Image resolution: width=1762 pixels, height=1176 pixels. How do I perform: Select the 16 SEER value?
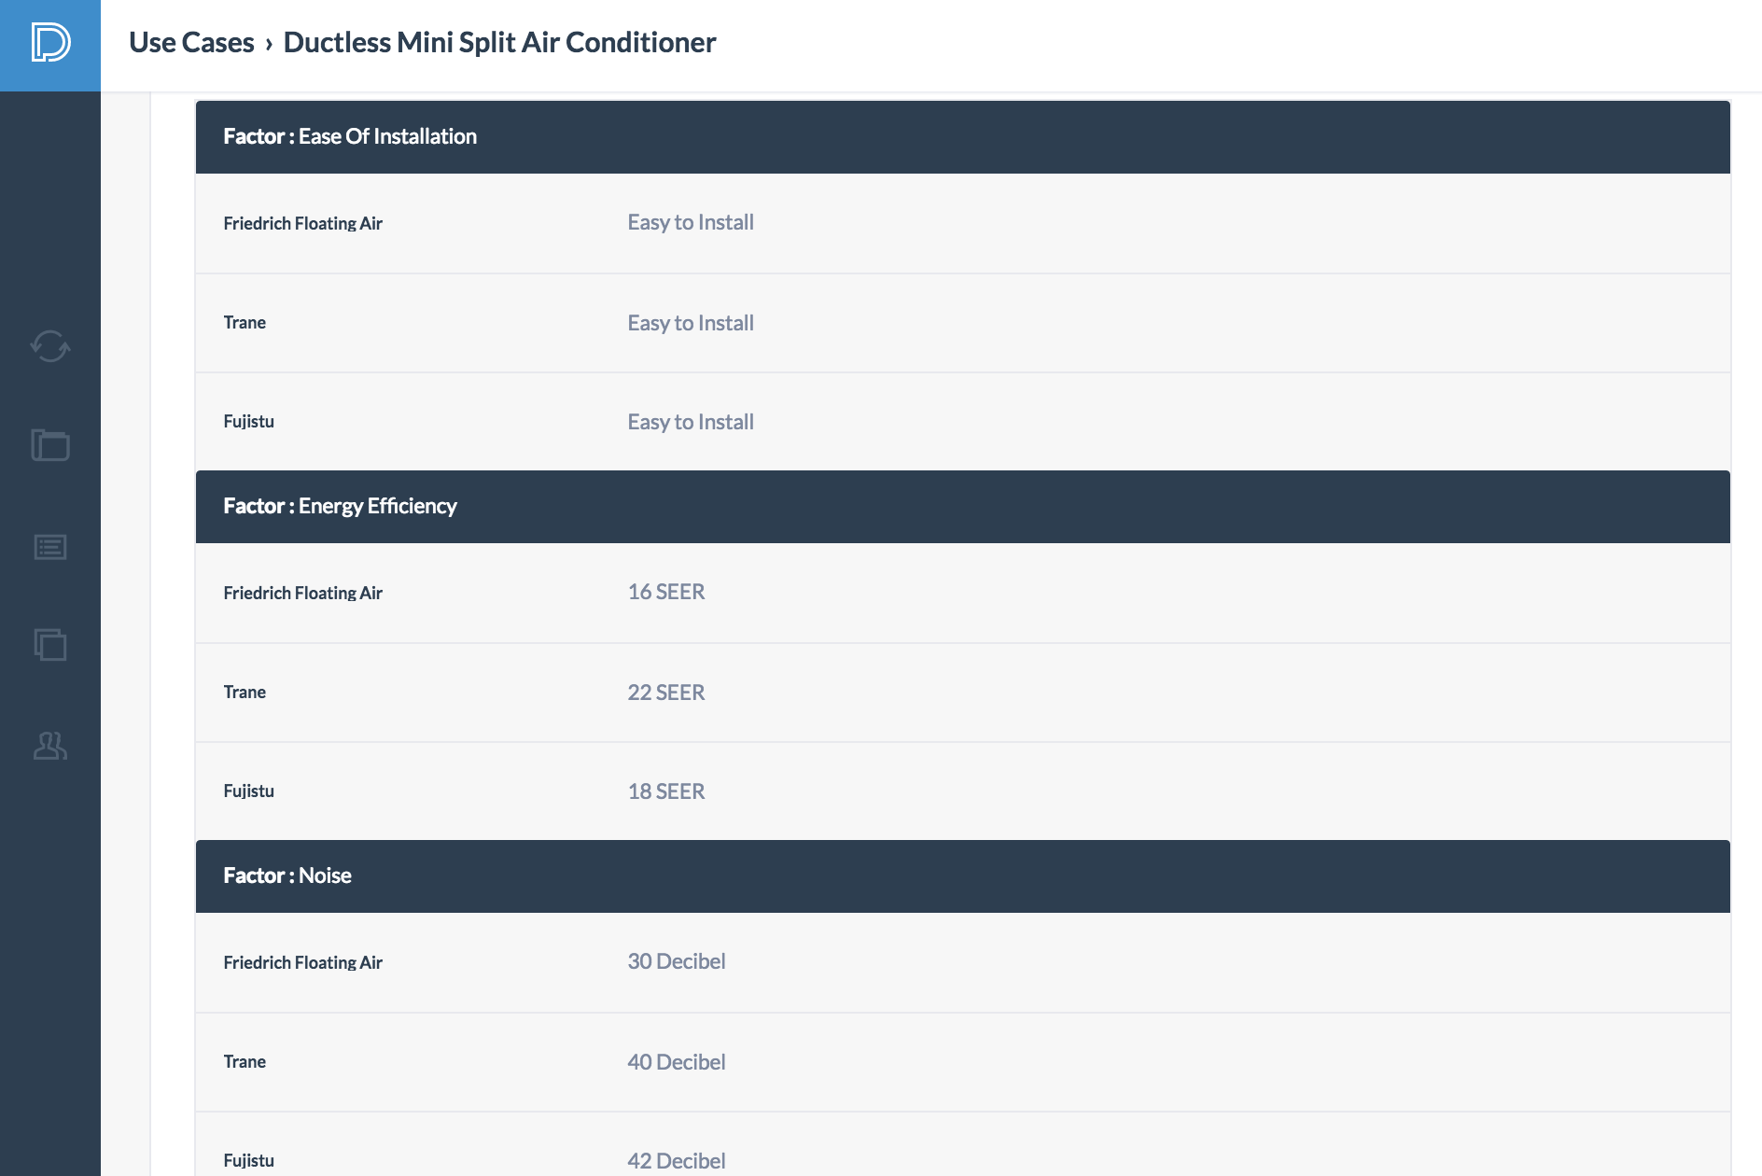(x=666, y=593)
